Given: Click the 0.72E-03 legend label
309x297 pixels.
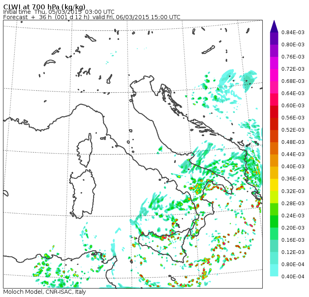Looking at the screenshot, I should click(293, 69).
